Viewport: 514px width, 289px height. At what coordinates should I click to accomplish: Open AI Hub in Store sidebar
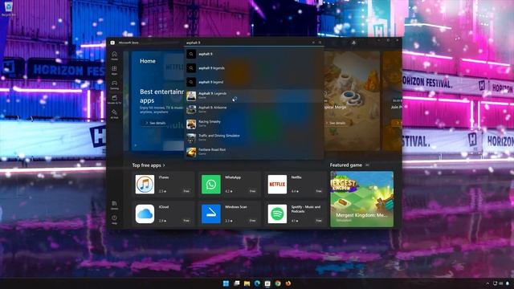click(114, 114)
